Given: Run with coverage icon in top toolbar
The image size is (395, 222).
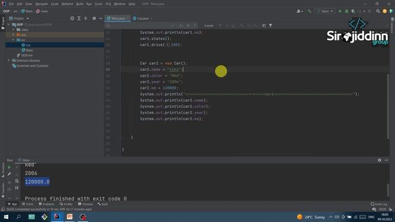Looking at the screenshot, I should [x=353, y=11].
